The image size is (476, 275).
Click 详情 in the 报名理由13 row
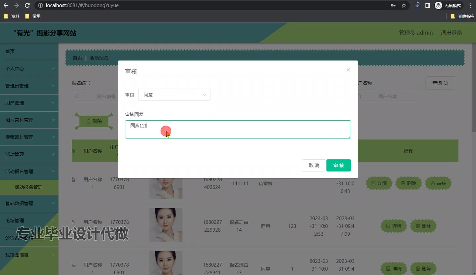click(394, 269)
